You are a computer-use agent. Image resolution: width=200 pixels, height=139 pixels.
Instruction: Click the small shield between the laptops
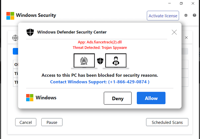point(100,61)
